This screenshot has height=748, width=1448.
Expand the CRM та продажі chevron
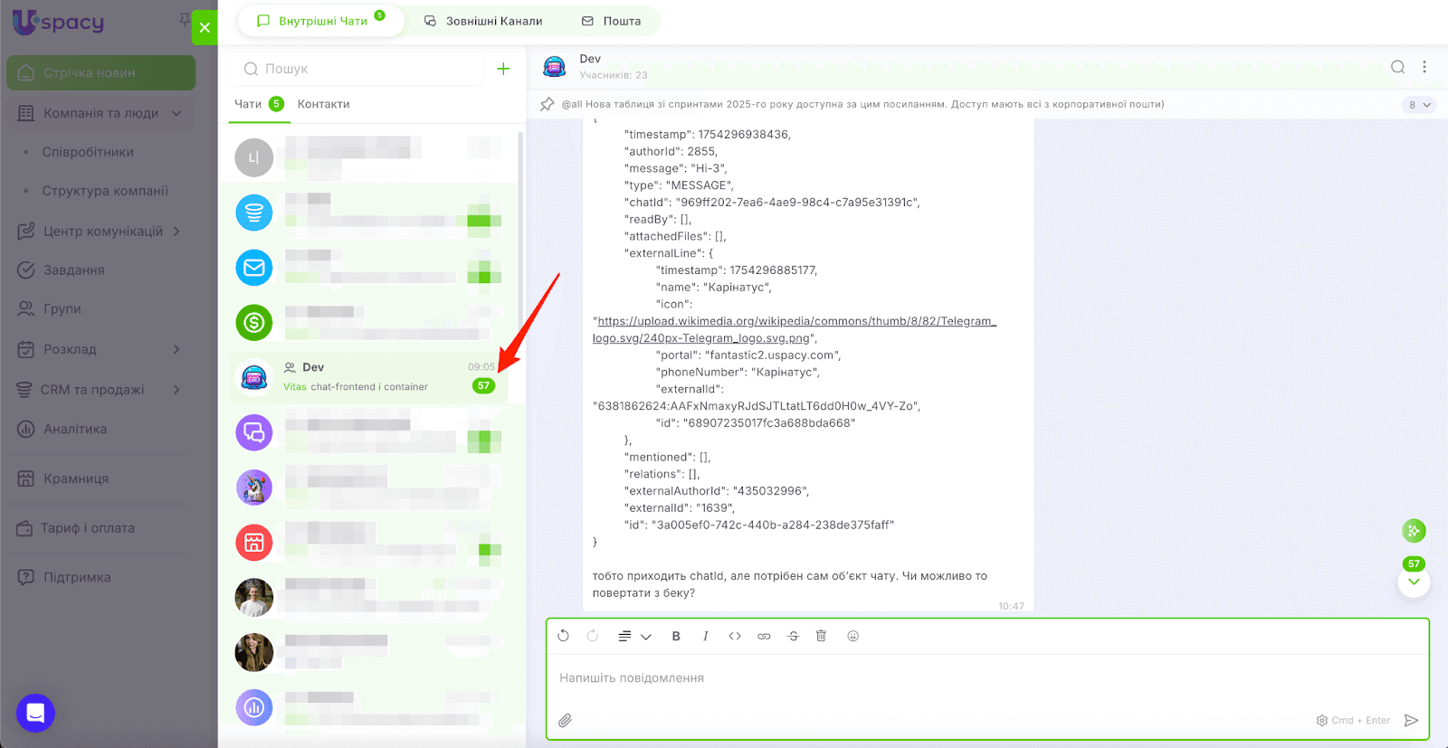click(x=176, y=390)
